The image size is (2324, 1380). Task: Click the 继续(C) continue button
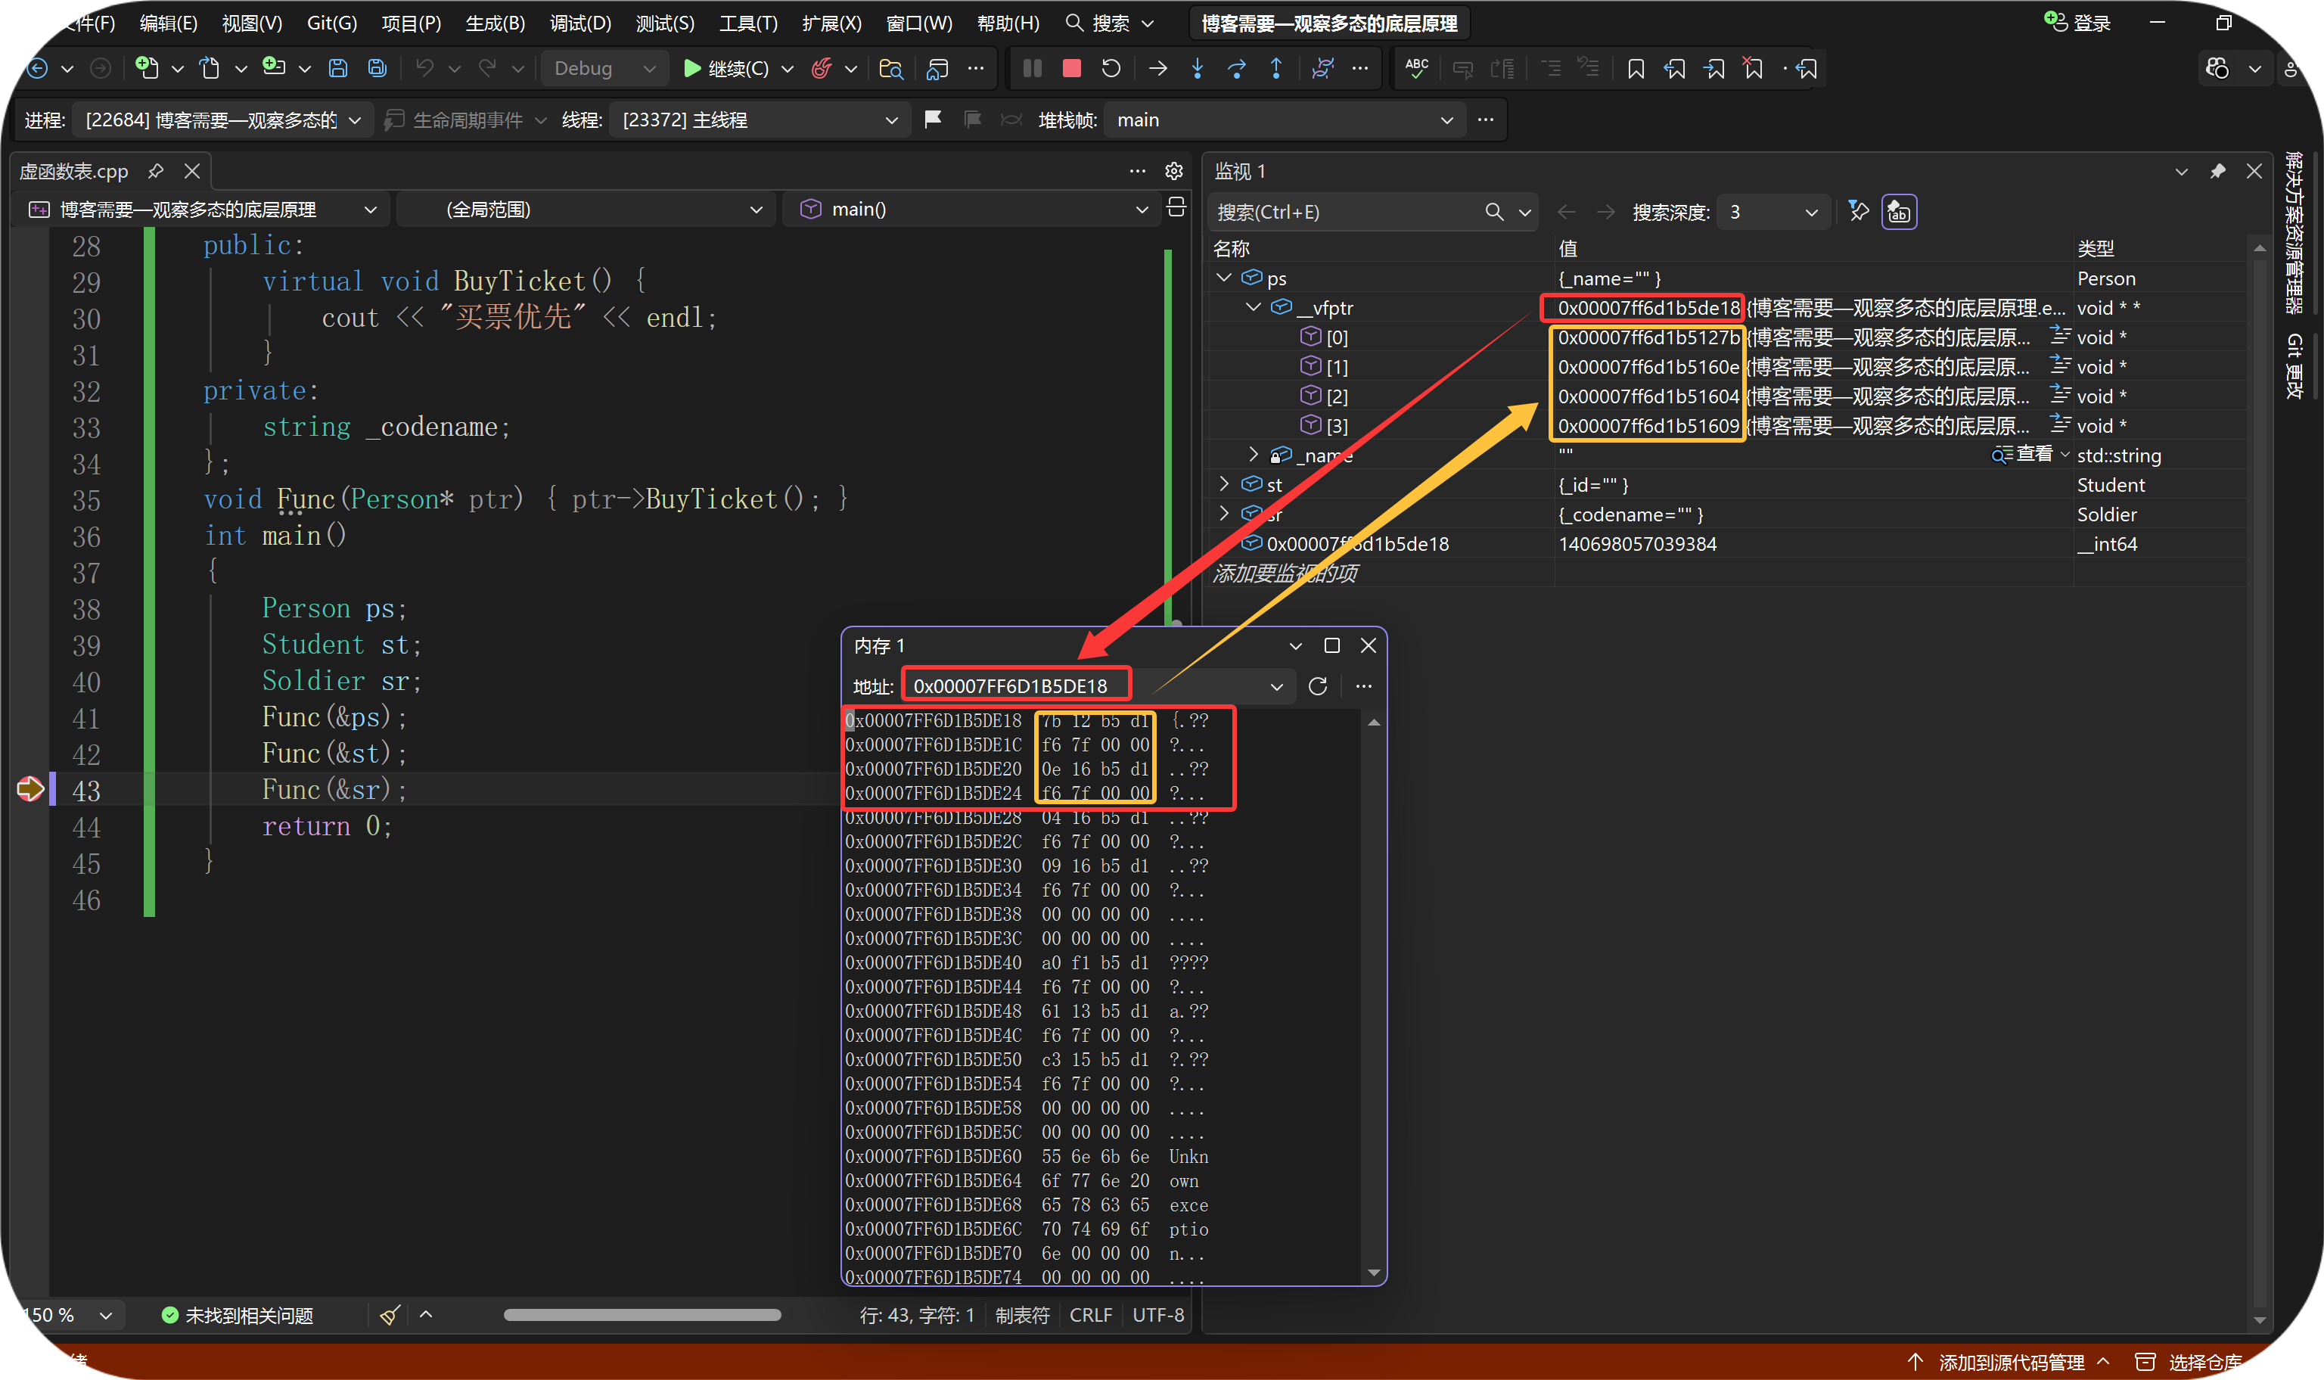[727, 68]
